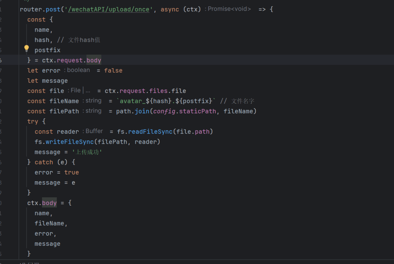
Task: Click the underlined 'writeFileSync' call
Action: pyautogui.click(x=69, y=141)
